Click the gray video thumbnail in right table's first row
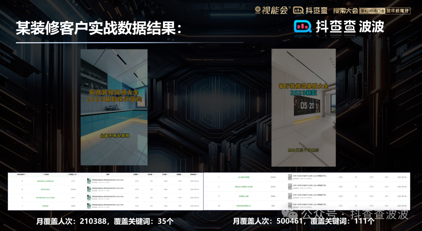 click(290, 177)
